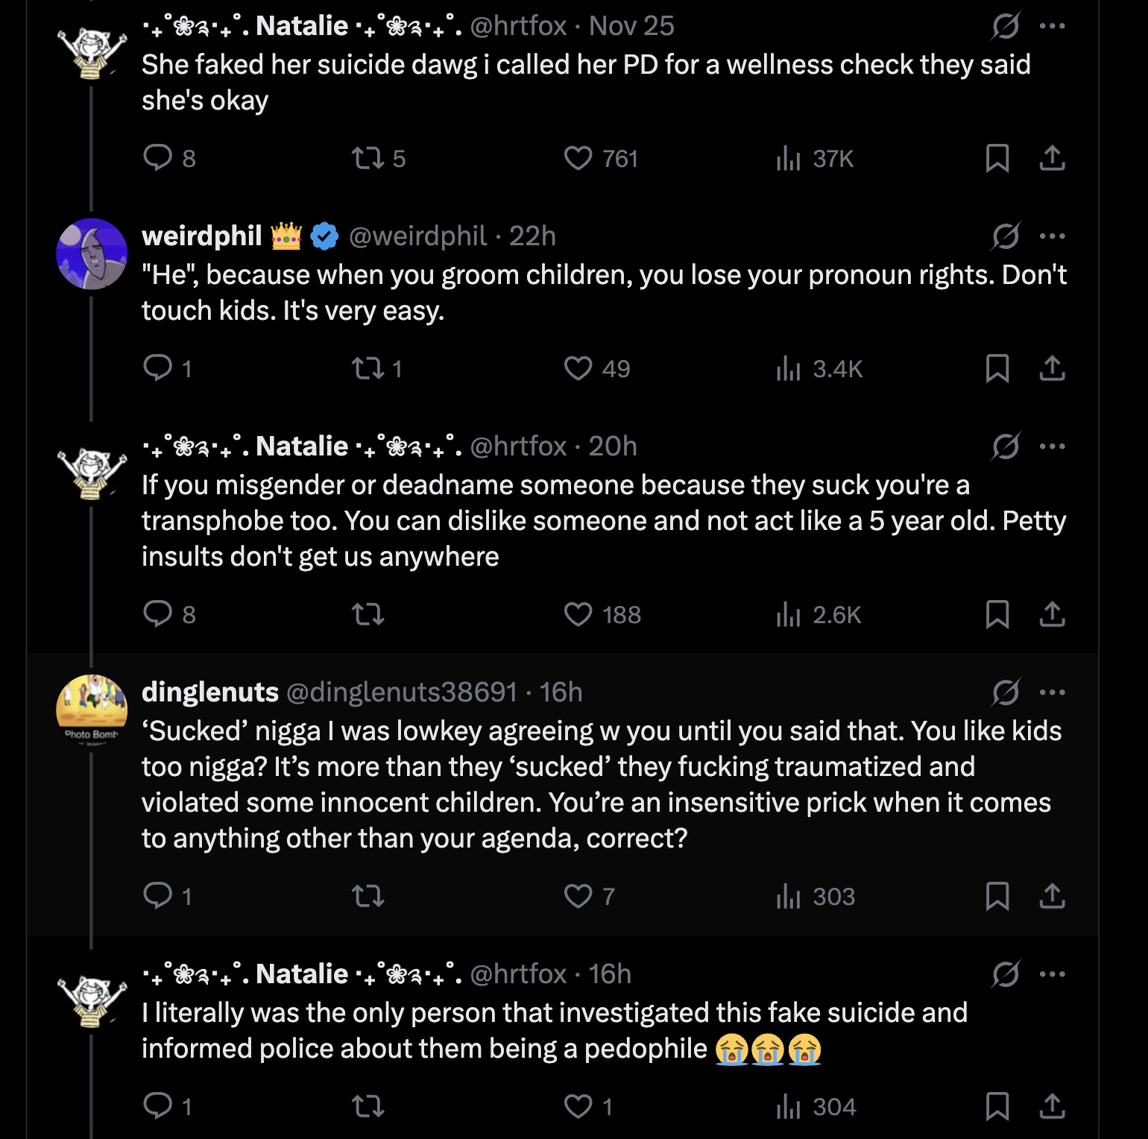Open the 22h timestamp on weirdphil's tweet
The width and height of the screenshot is (1148, 1139).
point(532,236)
